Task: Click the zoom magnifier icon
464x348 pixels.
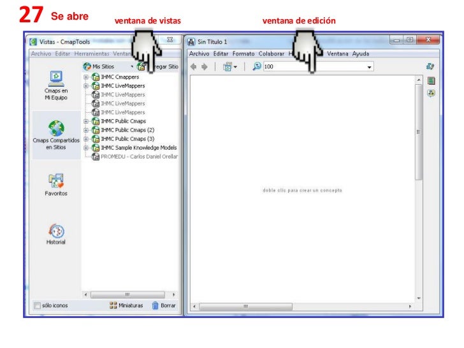Action: 257,66
